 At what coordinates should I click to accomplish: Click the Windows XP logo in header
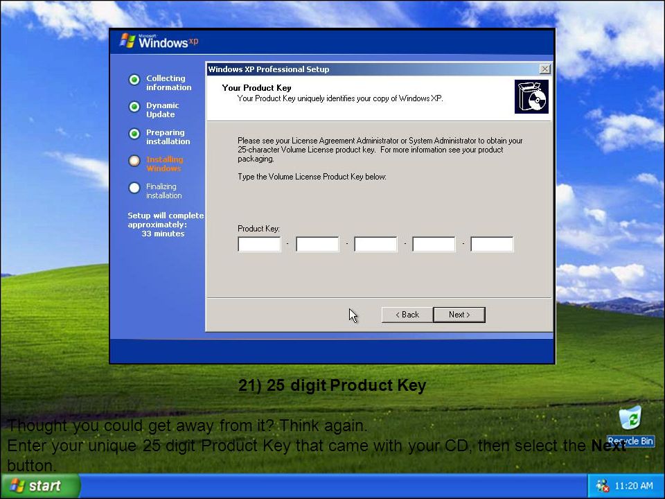point(159,41)
